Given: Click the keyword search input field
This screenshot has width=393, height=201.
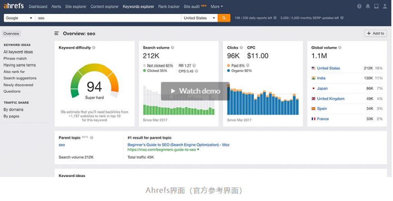Looking at the screenshot, I should click(x=108, y=18).
